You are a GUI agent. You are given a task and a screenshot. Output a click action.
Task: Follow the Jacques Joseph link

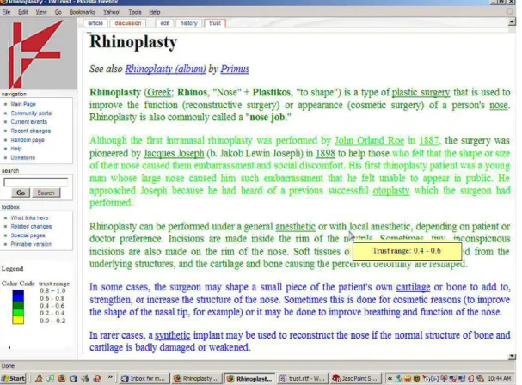pyautogui.click(x=174, y=153)
